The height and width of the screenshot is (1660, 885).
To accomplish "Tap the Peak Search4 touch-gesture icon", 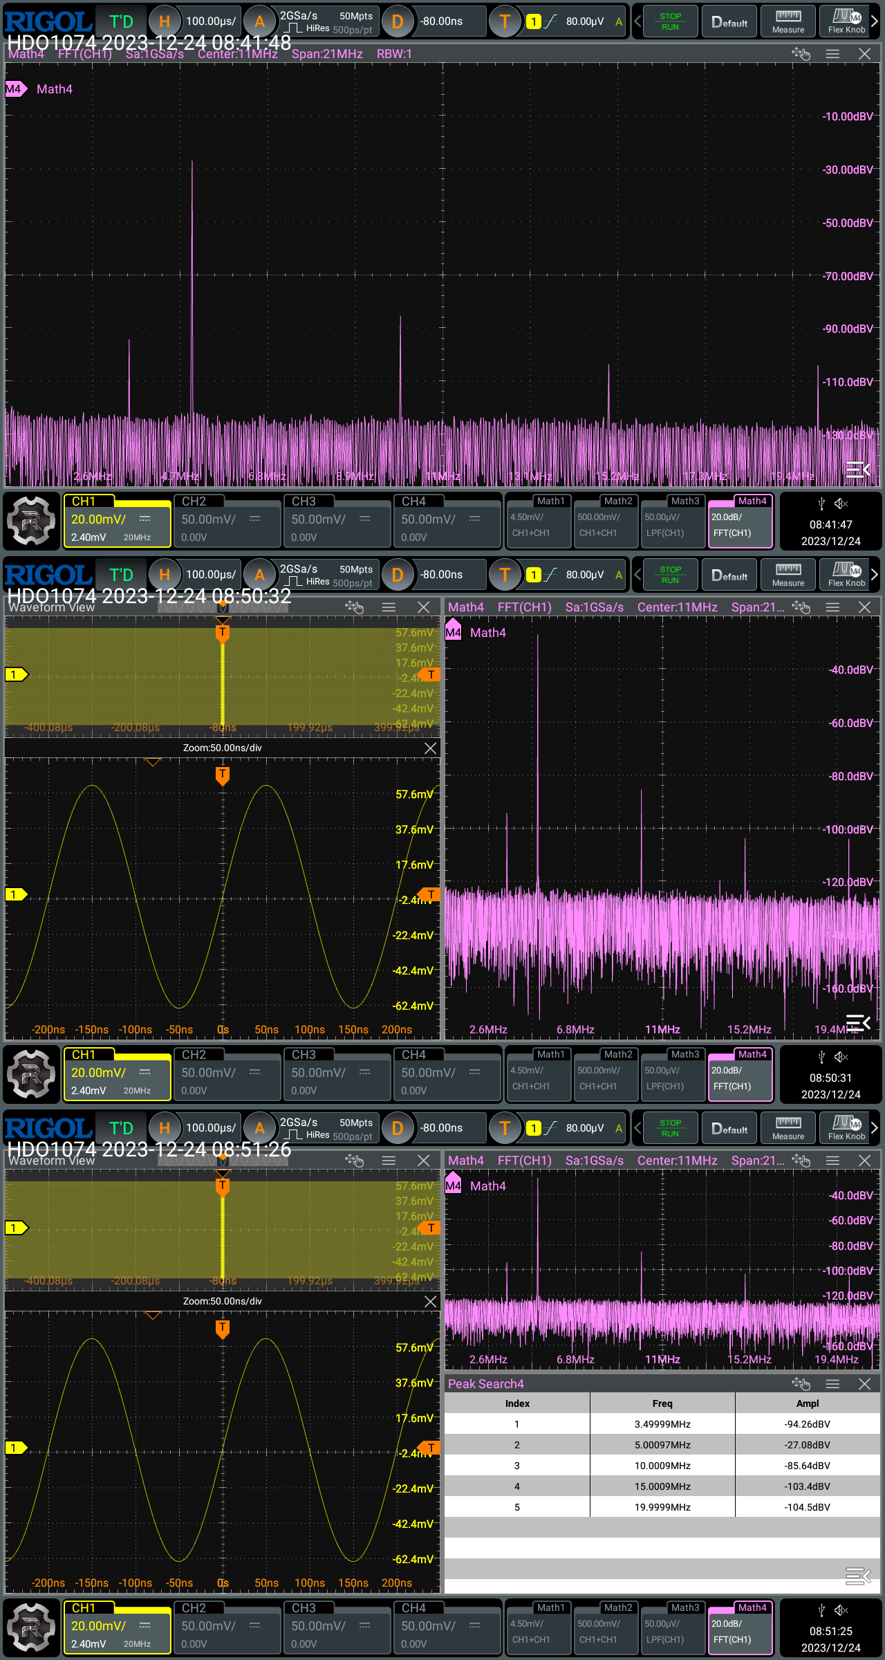I will [x=801, y=1384].
